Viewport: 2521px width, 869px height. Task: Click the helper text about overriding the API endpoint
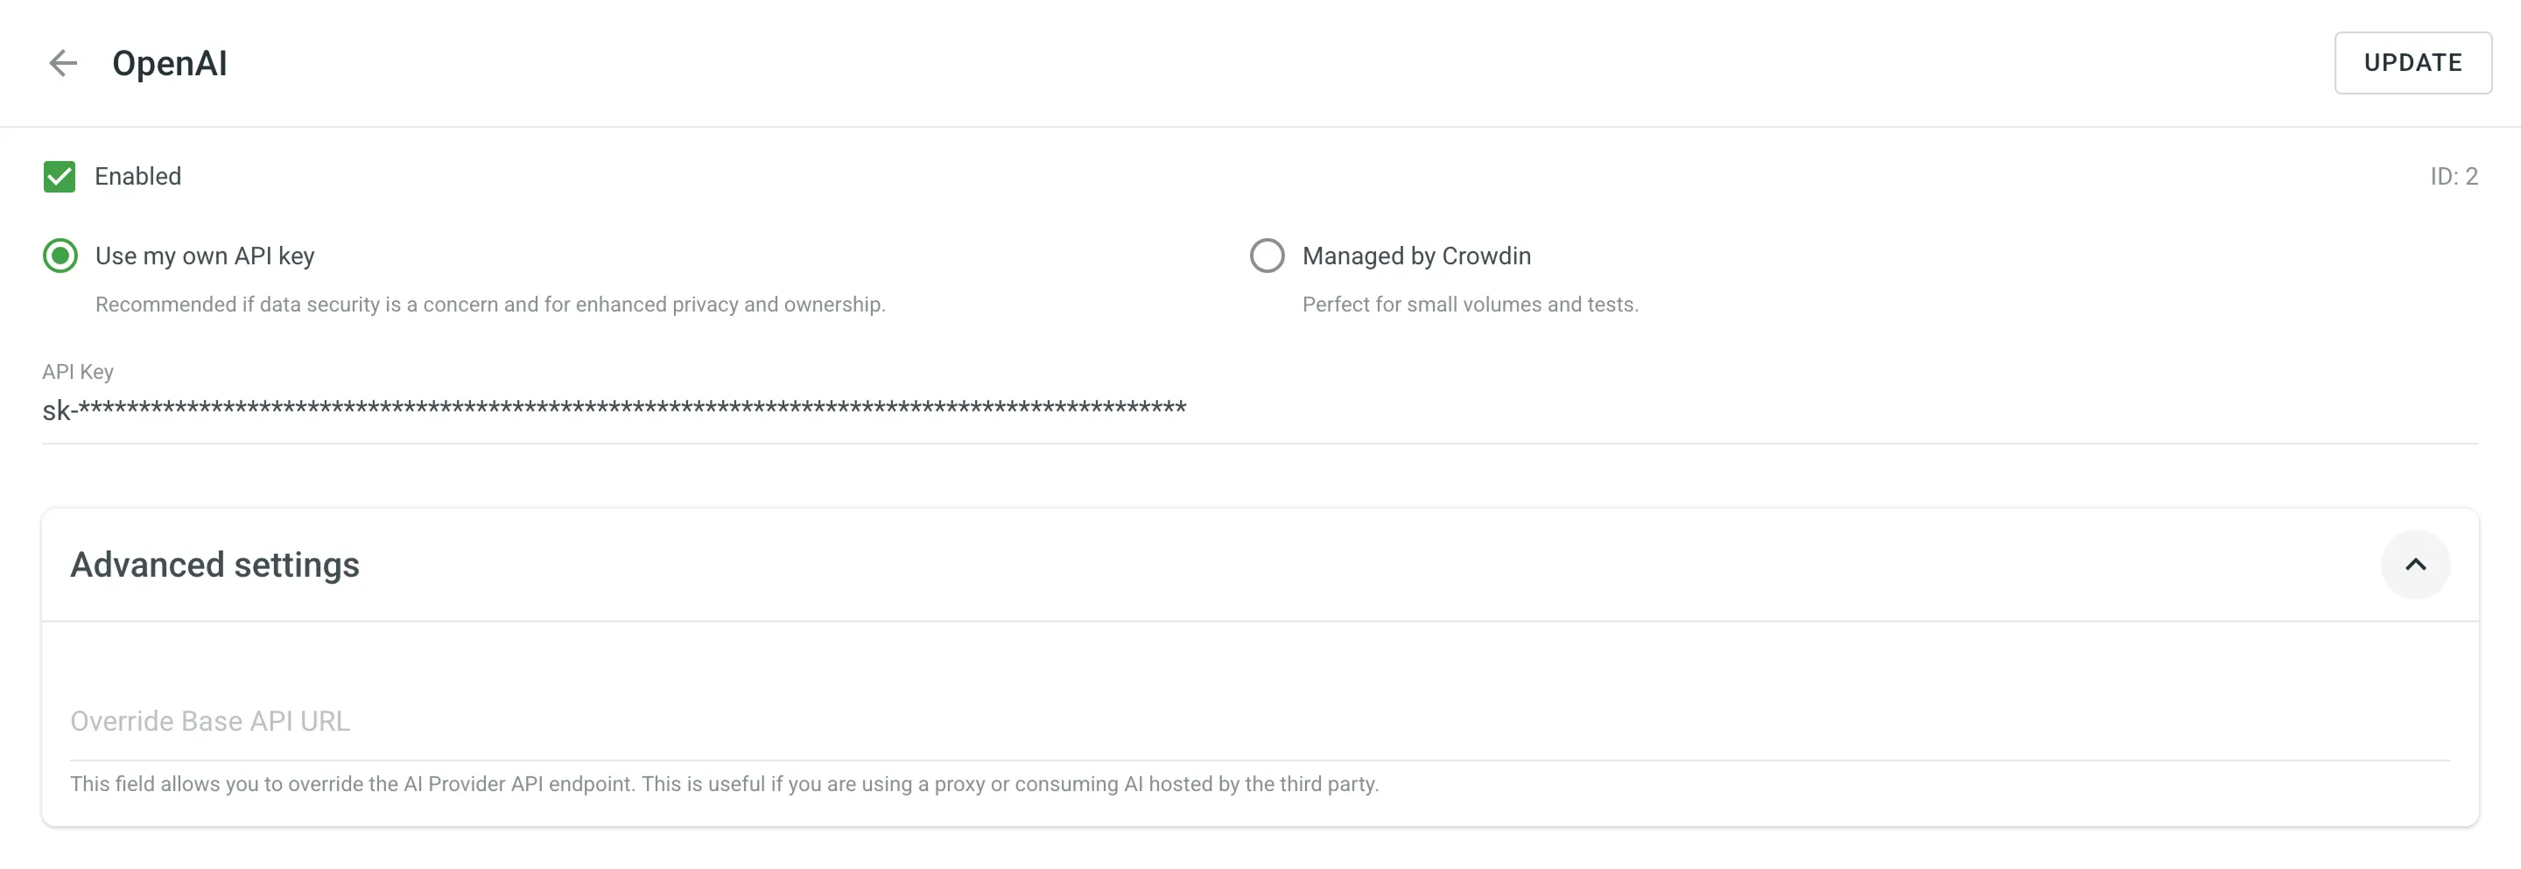(x=724, y=785)
